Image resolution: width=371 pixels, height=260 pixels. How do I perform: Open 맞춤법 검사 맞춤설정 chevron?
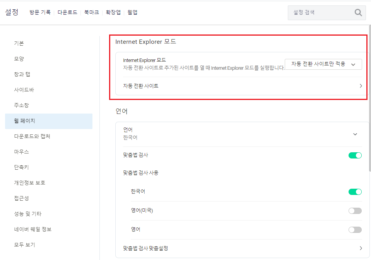[x=361, y=248]
